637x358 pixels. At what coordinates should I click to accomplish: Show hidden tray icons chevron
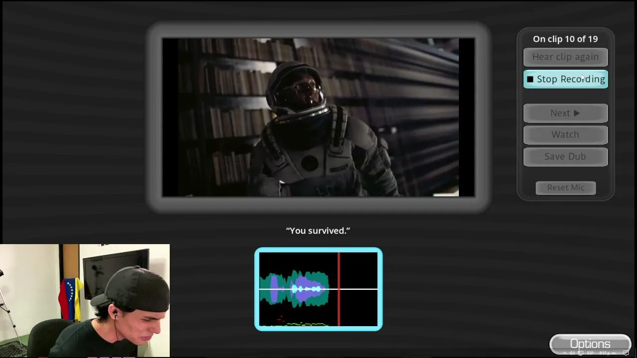click(x=564, y=353)
